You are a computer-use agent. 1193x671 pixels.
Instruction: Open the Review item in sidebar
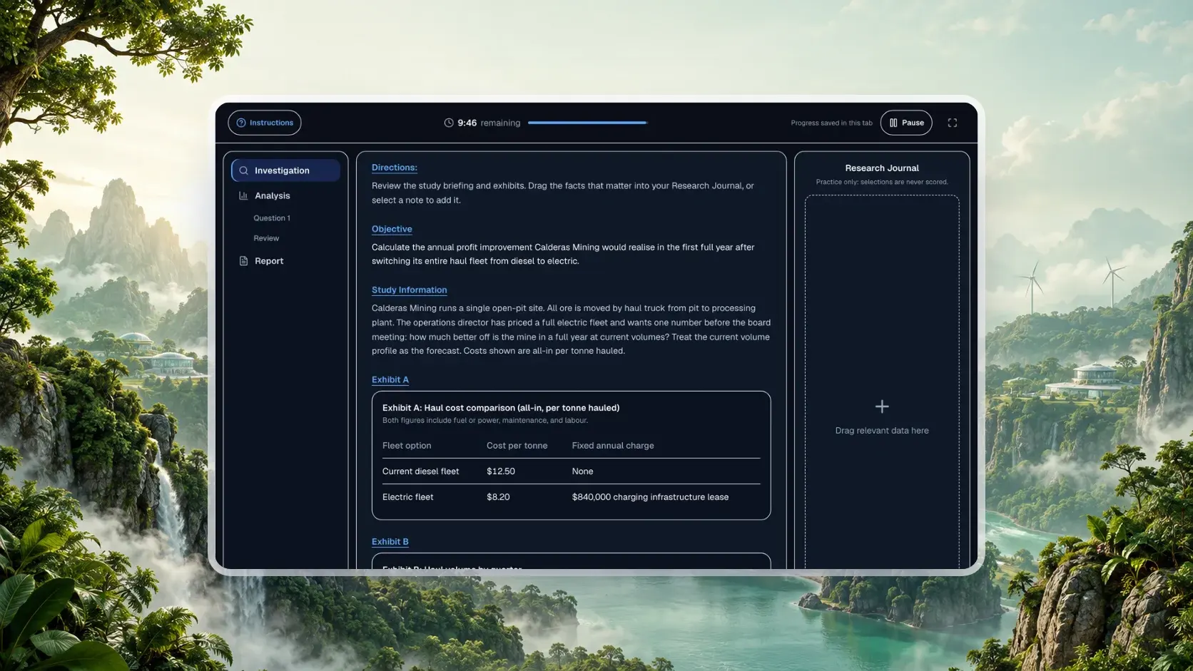266,238
